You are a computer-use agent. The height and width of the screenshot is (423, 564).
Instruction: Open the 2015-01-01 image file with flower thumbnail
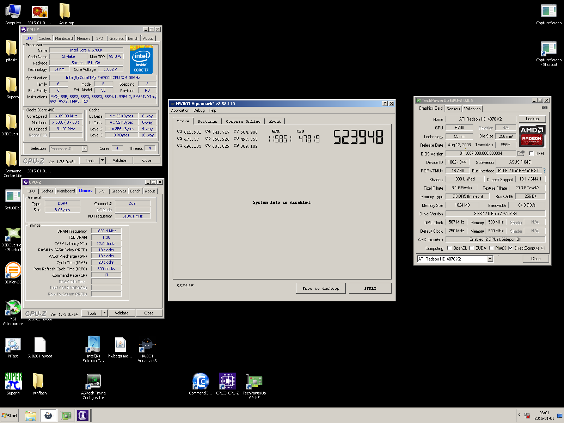(40, 14)
